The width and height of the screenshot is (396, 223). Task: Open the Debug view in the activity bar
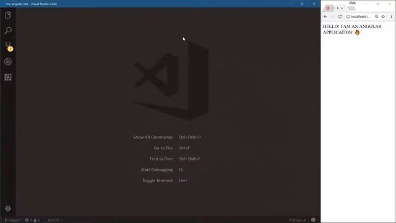pyautogui.click(x=8, y=62)
